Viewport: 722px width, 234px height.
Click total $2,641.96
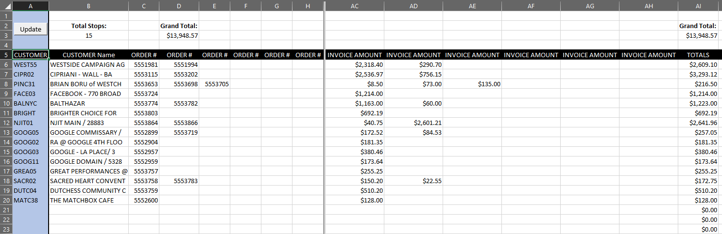pyautogui.click(x=703, y=123)
